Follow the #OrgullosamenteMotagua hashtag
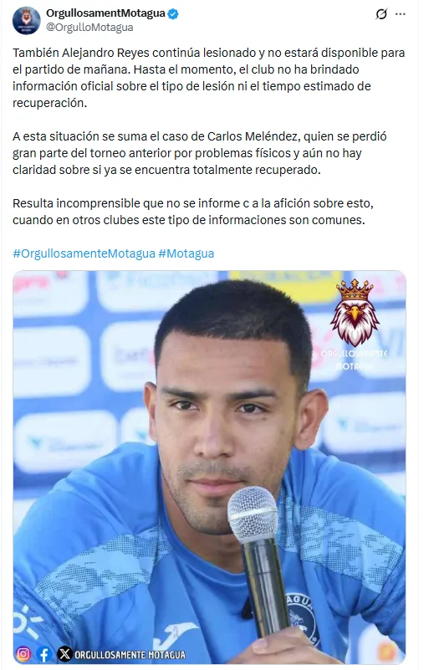This screenshot has height=670, width=439. (x=84, y=253)
